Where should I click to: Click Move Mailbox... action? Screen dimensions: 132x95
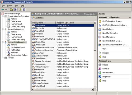pos(109,73)
